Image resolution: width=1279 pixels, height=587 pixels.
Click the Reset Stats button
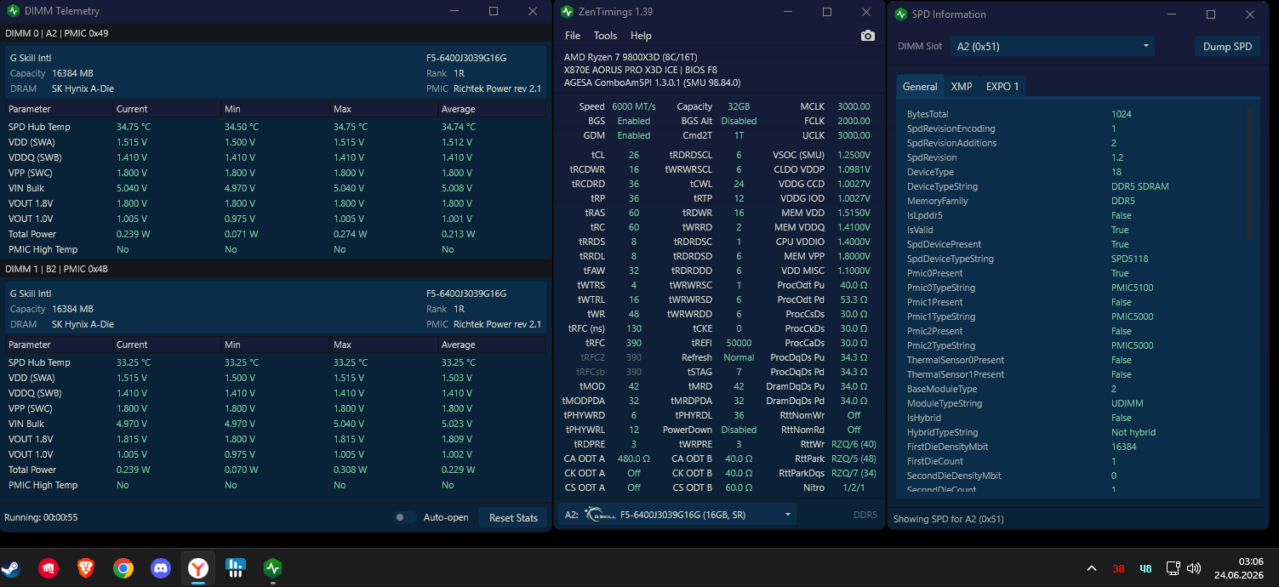(x=513, y=517)
